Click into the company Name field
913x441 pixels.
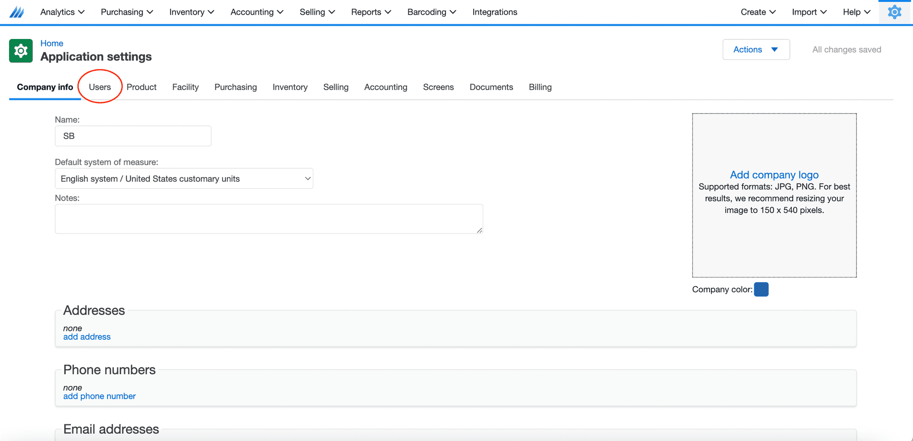[x=133, y=136]
